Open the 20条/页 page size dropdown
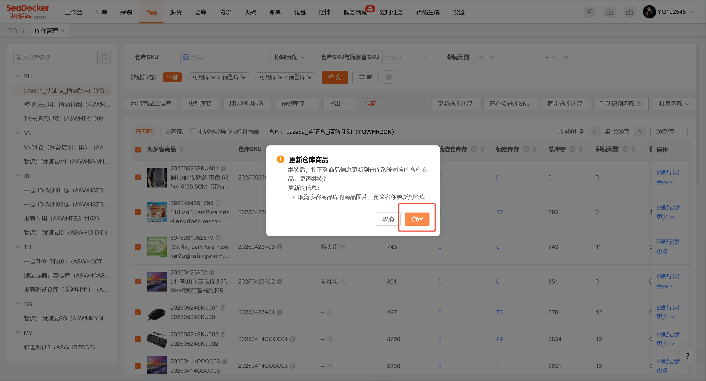Screen dimensions: 706x381 (x=669, y=132)
